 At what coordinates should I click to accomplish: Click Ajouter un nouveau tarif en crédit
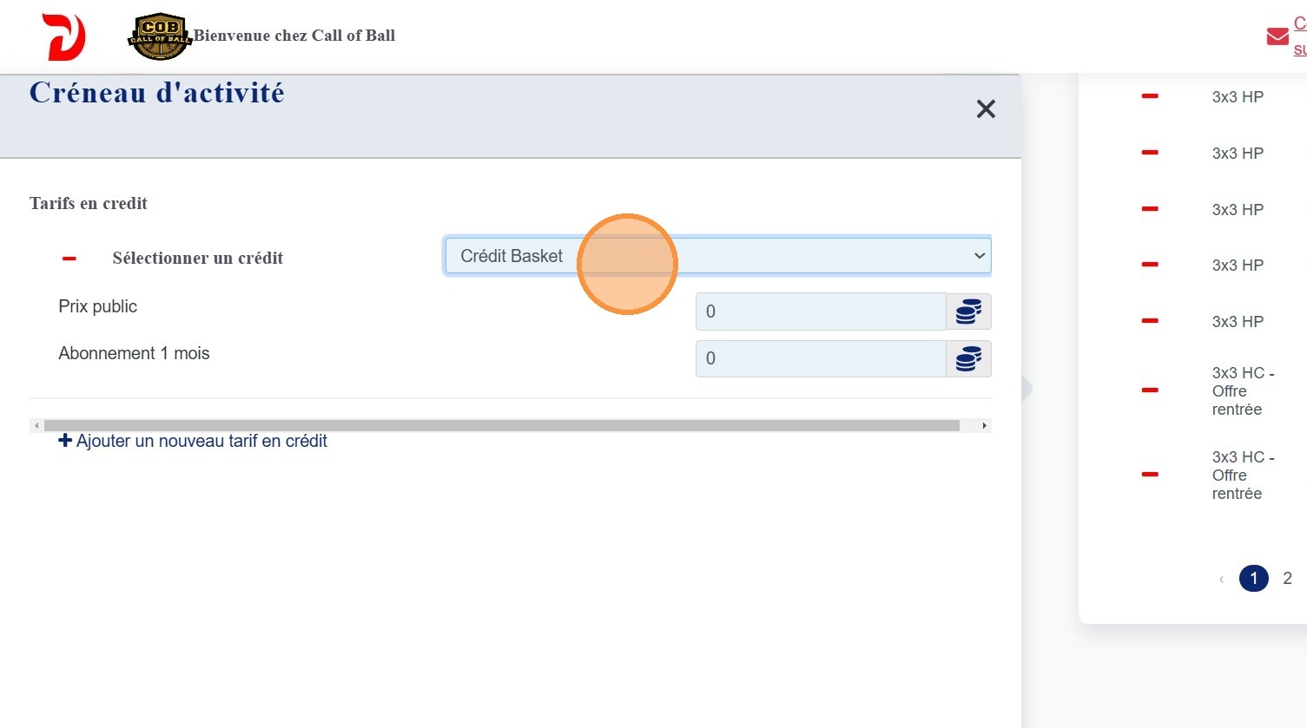(193, 441)
